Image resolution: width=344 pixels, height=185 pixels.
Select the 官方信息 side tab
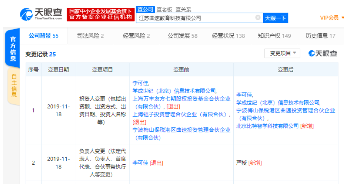[x=13, y=49]
